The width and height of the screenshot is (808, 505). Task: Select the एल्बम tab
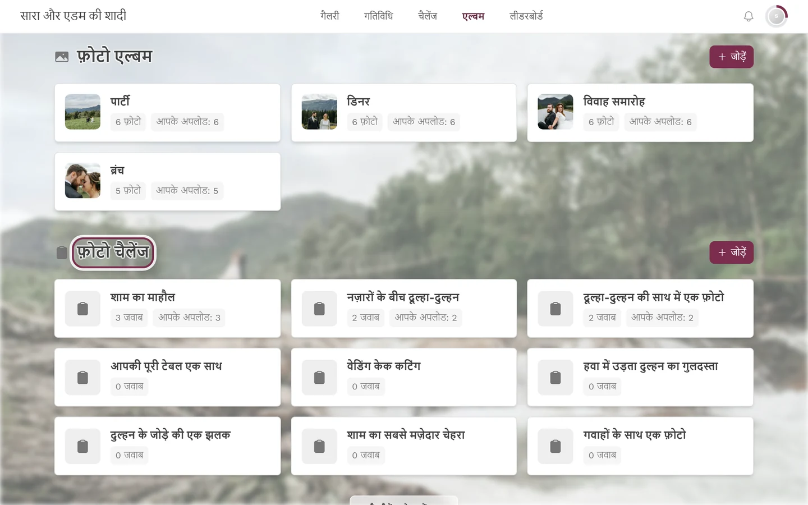coord(473,16)
